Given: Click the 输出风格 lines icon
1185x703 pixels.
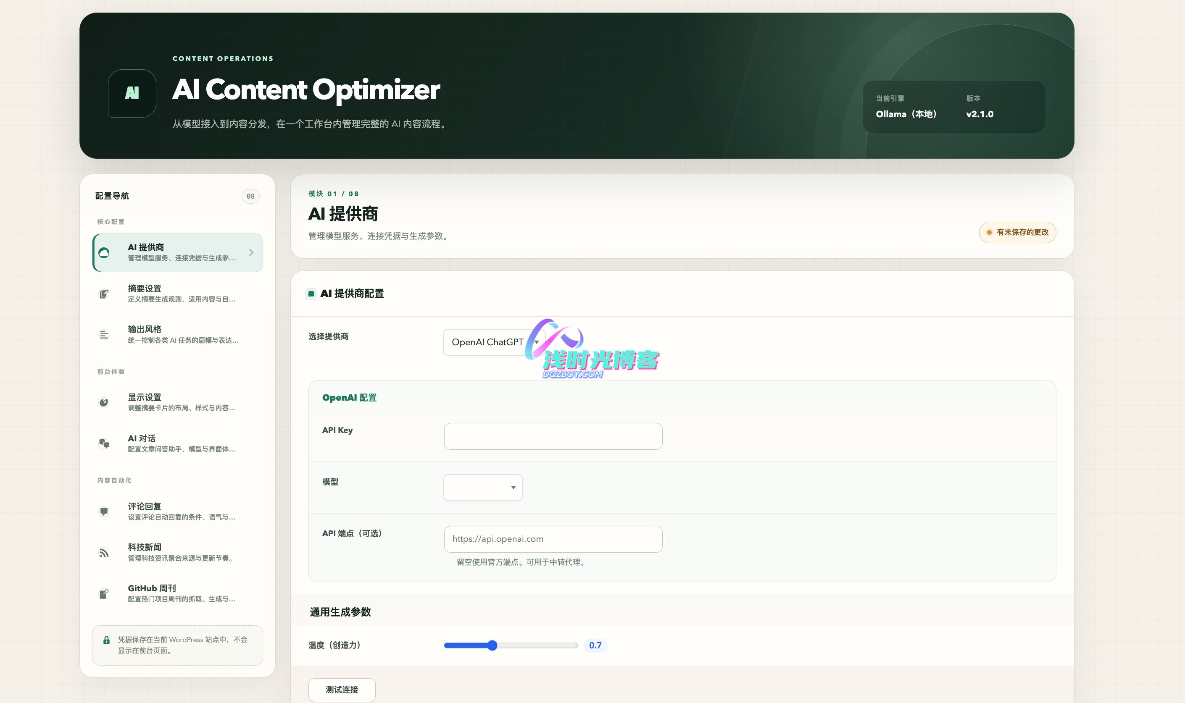Looking at the screenshot, I should pyautogui.click(x=104, y=335).
